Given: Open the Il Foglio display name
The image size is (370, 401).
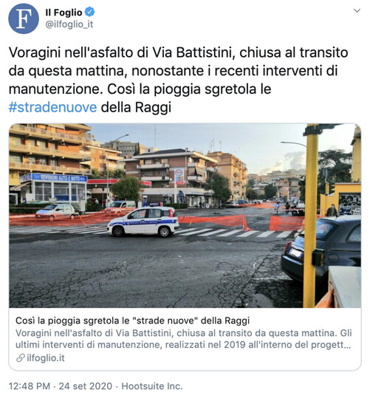Looking at the screenshot, I should pyautogui.click(x=64, y=12).
